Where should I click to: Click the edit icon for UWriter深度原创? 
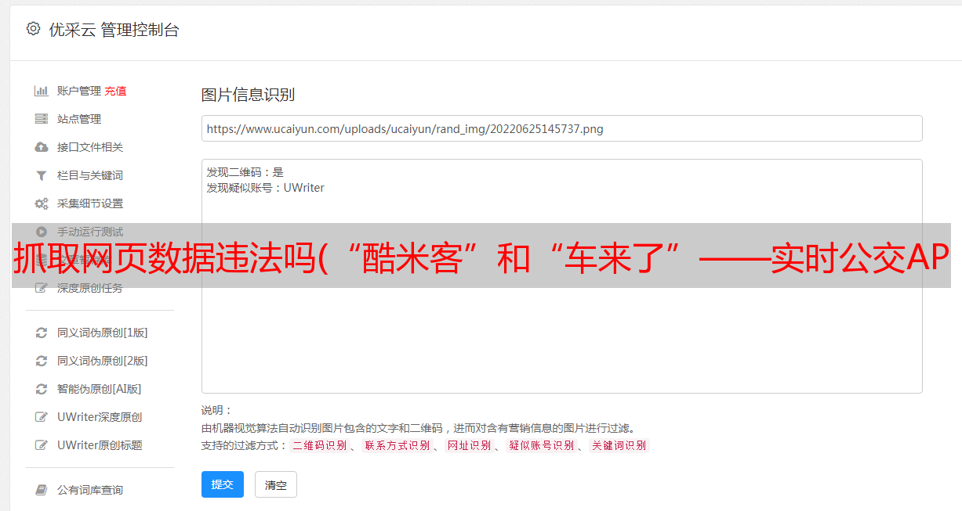[x=42, y=417]
